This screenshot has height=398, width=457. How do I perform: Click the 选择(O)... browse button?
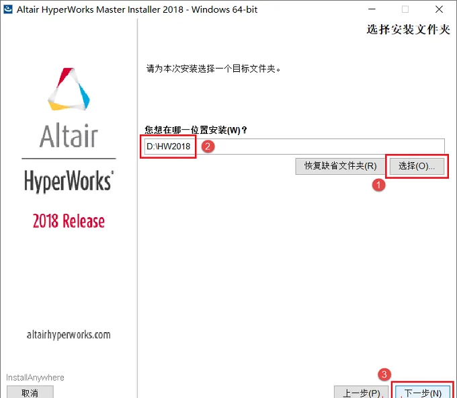pos(417,166)
